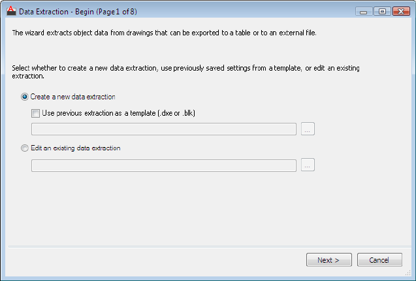
Task: Cancel the Data Extraction wizard
Action: [379, 260]
